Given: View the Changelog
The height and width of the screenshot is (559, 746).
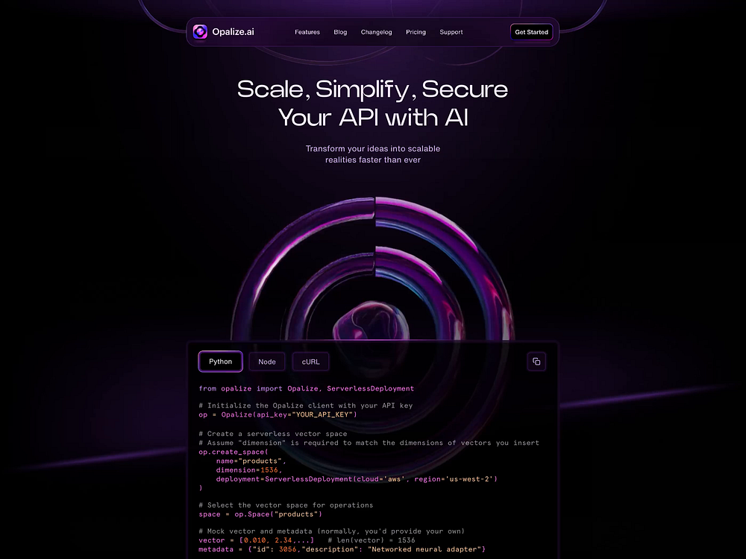Looking at the screenshot, I should 376,32.
